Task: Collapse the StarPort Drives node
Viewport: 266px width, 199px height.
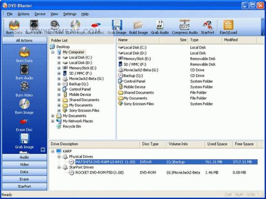Action: (59, 167)
